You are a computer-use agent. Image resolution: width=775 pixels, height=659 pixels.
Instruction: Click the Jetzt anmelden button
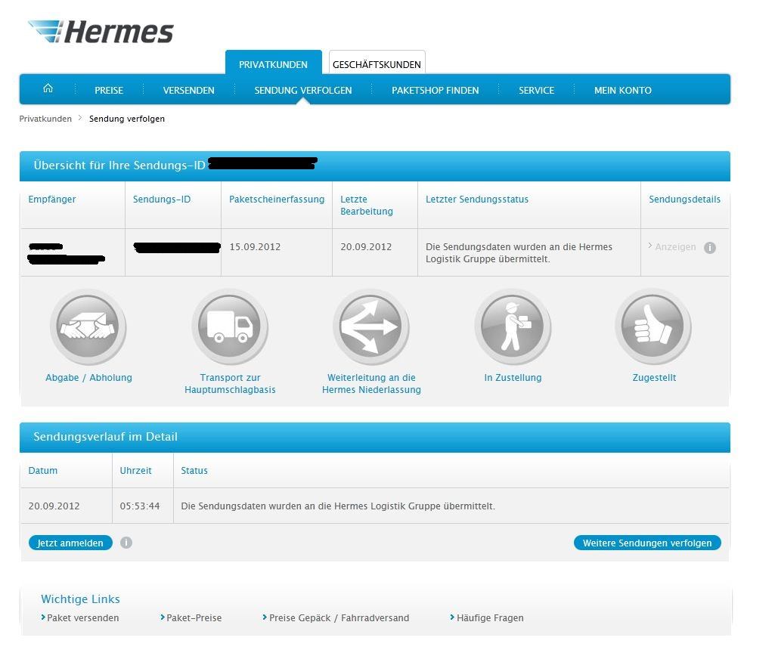[70, 543]
